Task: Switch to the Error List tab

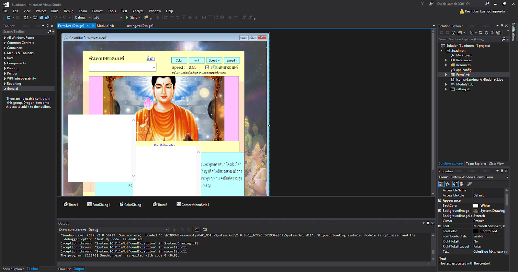Action: (x=64, y=269)
